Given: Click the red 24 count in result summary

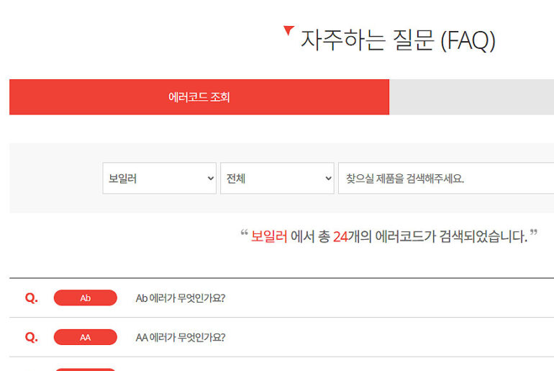Looking at the screenshot, I should point(340,236).
